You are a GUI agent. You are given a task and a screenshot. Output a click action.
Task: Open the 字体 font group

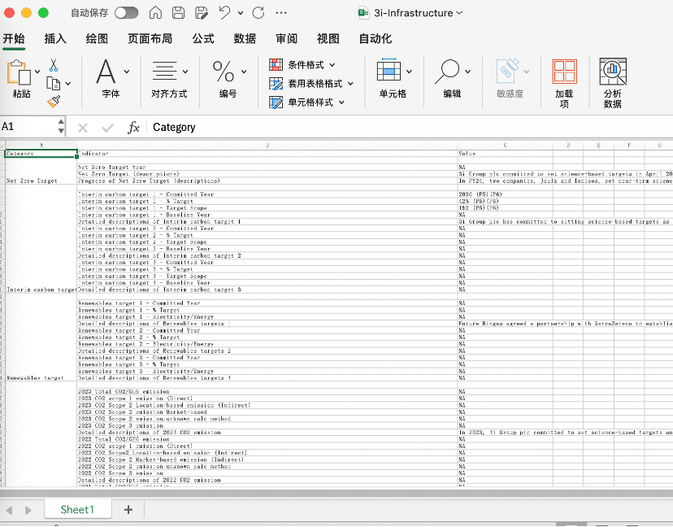pyautogui.click(x=111, y=78)
